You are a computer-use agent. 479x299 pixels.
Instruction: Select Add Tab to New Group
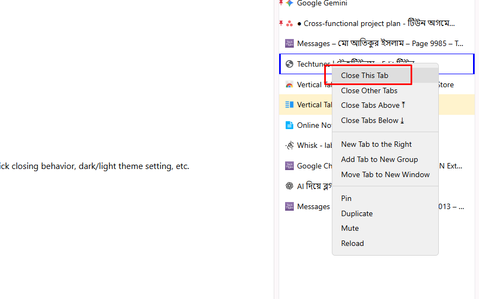(385, 159)
